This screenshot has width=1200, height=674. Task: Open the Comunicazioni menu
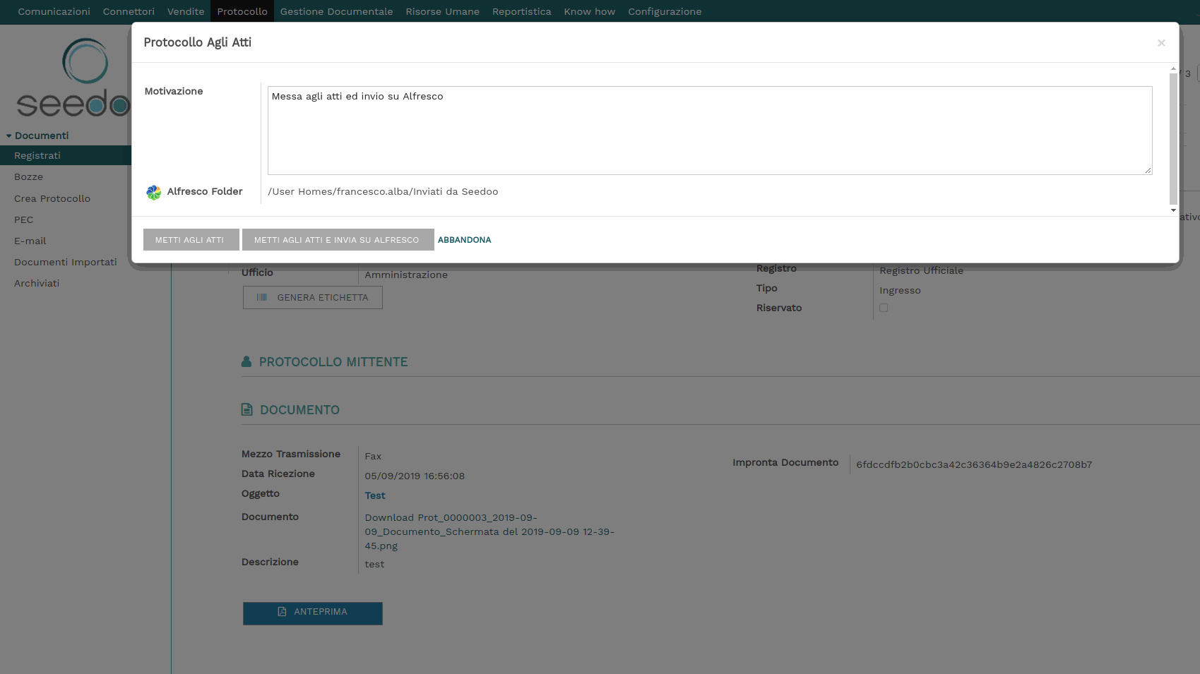coord(54,11)
